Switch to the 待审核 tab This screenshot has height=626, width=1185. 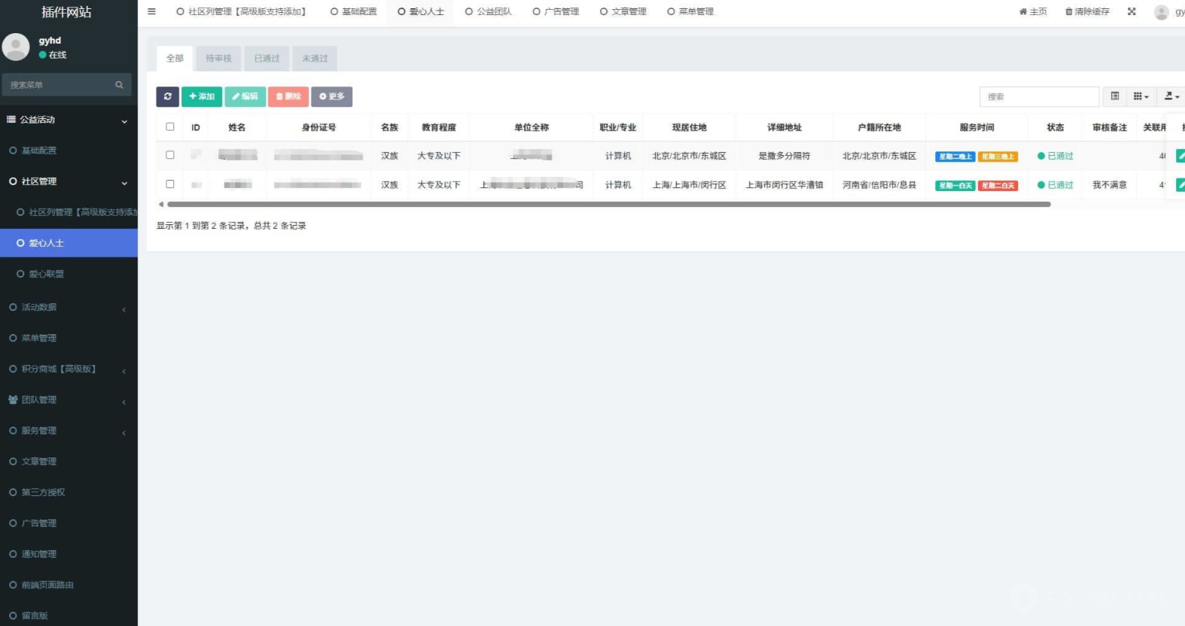point(218,59)
